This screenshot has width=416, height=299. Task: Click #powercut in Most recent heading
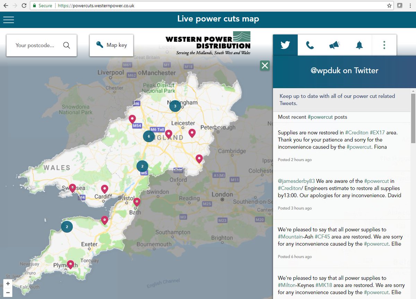321,117
